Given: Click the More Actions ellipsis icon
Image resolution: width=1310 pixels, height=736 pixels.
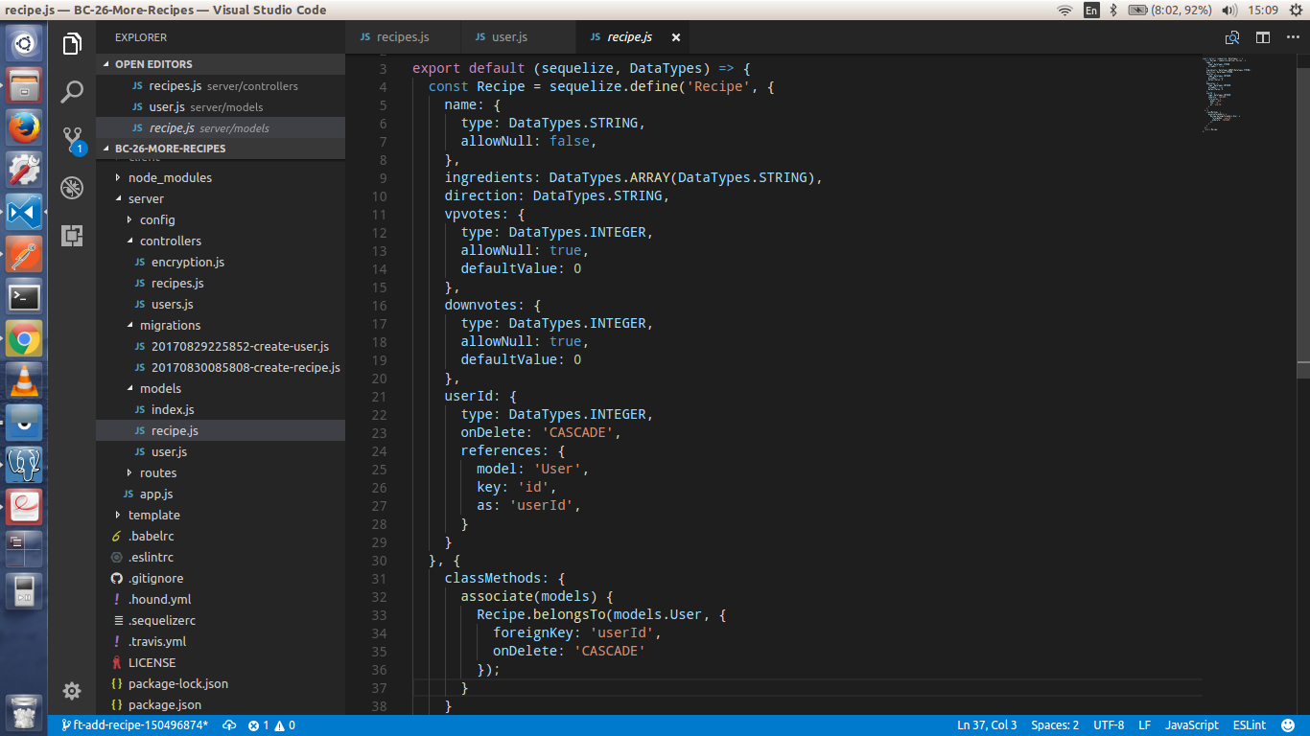Looking at the screenshot, I should (x=1292, y=37).
